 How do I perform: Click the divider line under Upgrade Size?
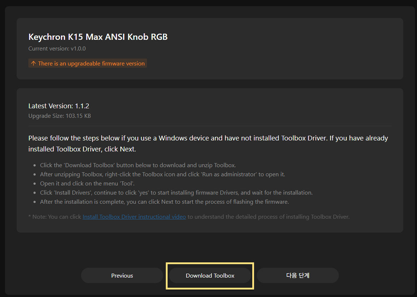pyautogui.click(x=210, y=126)
